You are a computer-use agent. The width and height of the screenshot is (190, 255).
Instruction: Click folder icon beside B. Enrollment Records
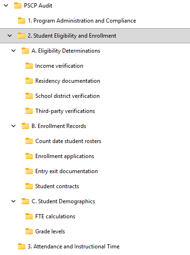[25, 126]
